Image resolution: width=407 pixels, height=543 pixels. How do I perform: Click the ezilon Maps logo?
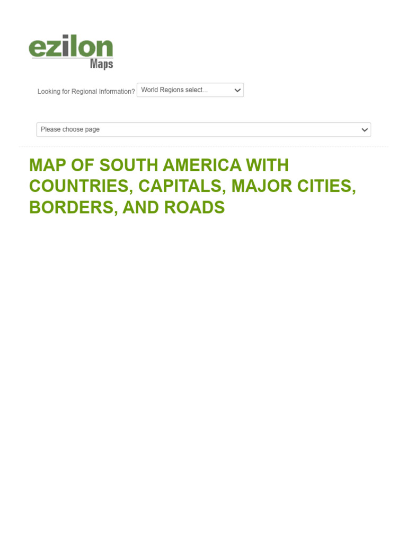point(71,52)
